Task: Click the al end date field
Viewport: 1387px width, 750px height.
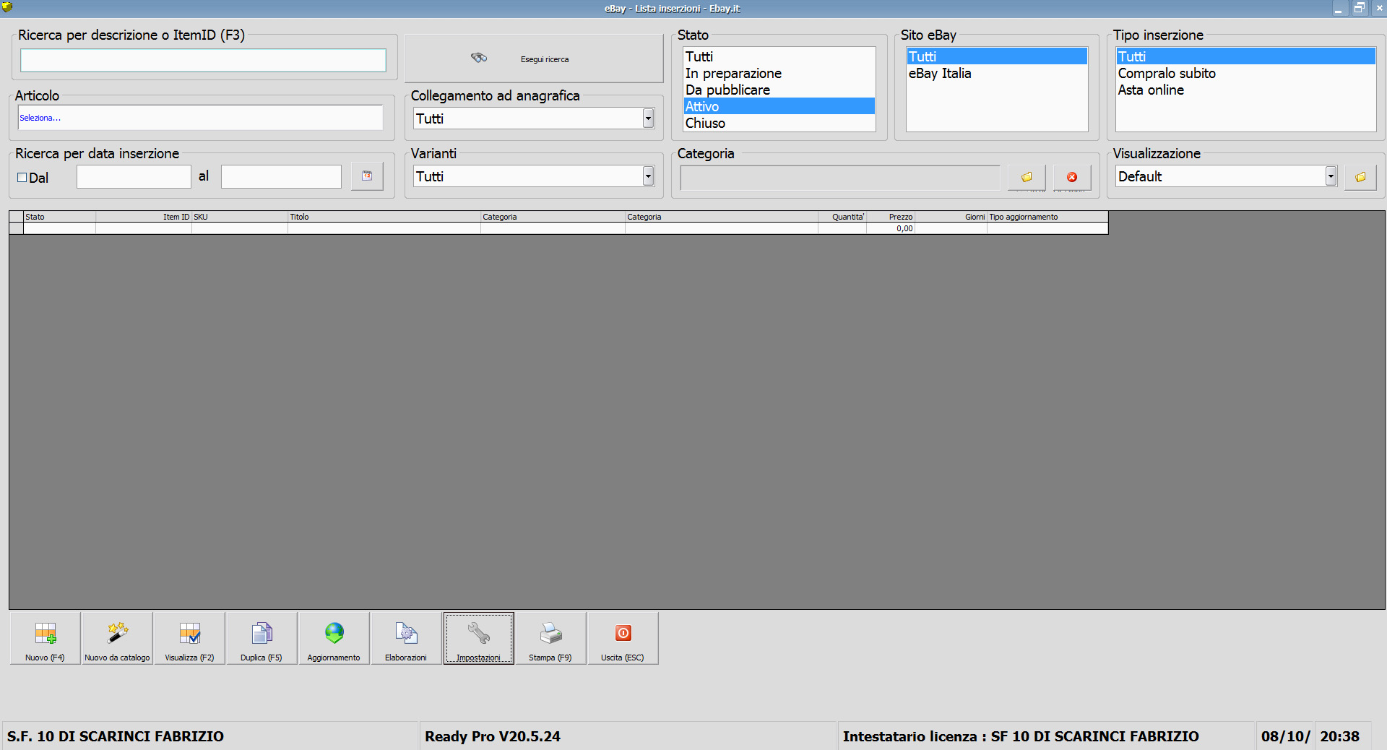Action: (x=281, y=177)
